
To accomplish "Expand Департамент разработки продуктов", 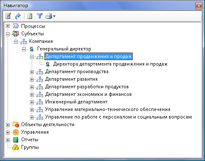I will [32, 87].
